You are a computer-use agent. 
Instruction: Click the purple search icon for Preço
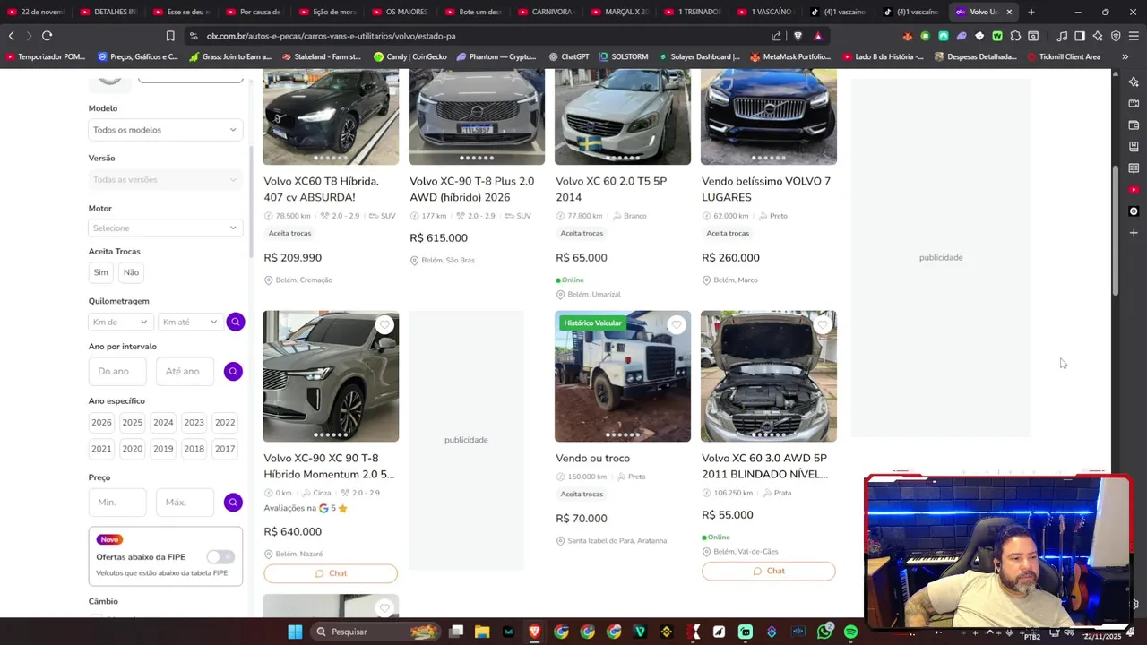click(x=233, y=503)
